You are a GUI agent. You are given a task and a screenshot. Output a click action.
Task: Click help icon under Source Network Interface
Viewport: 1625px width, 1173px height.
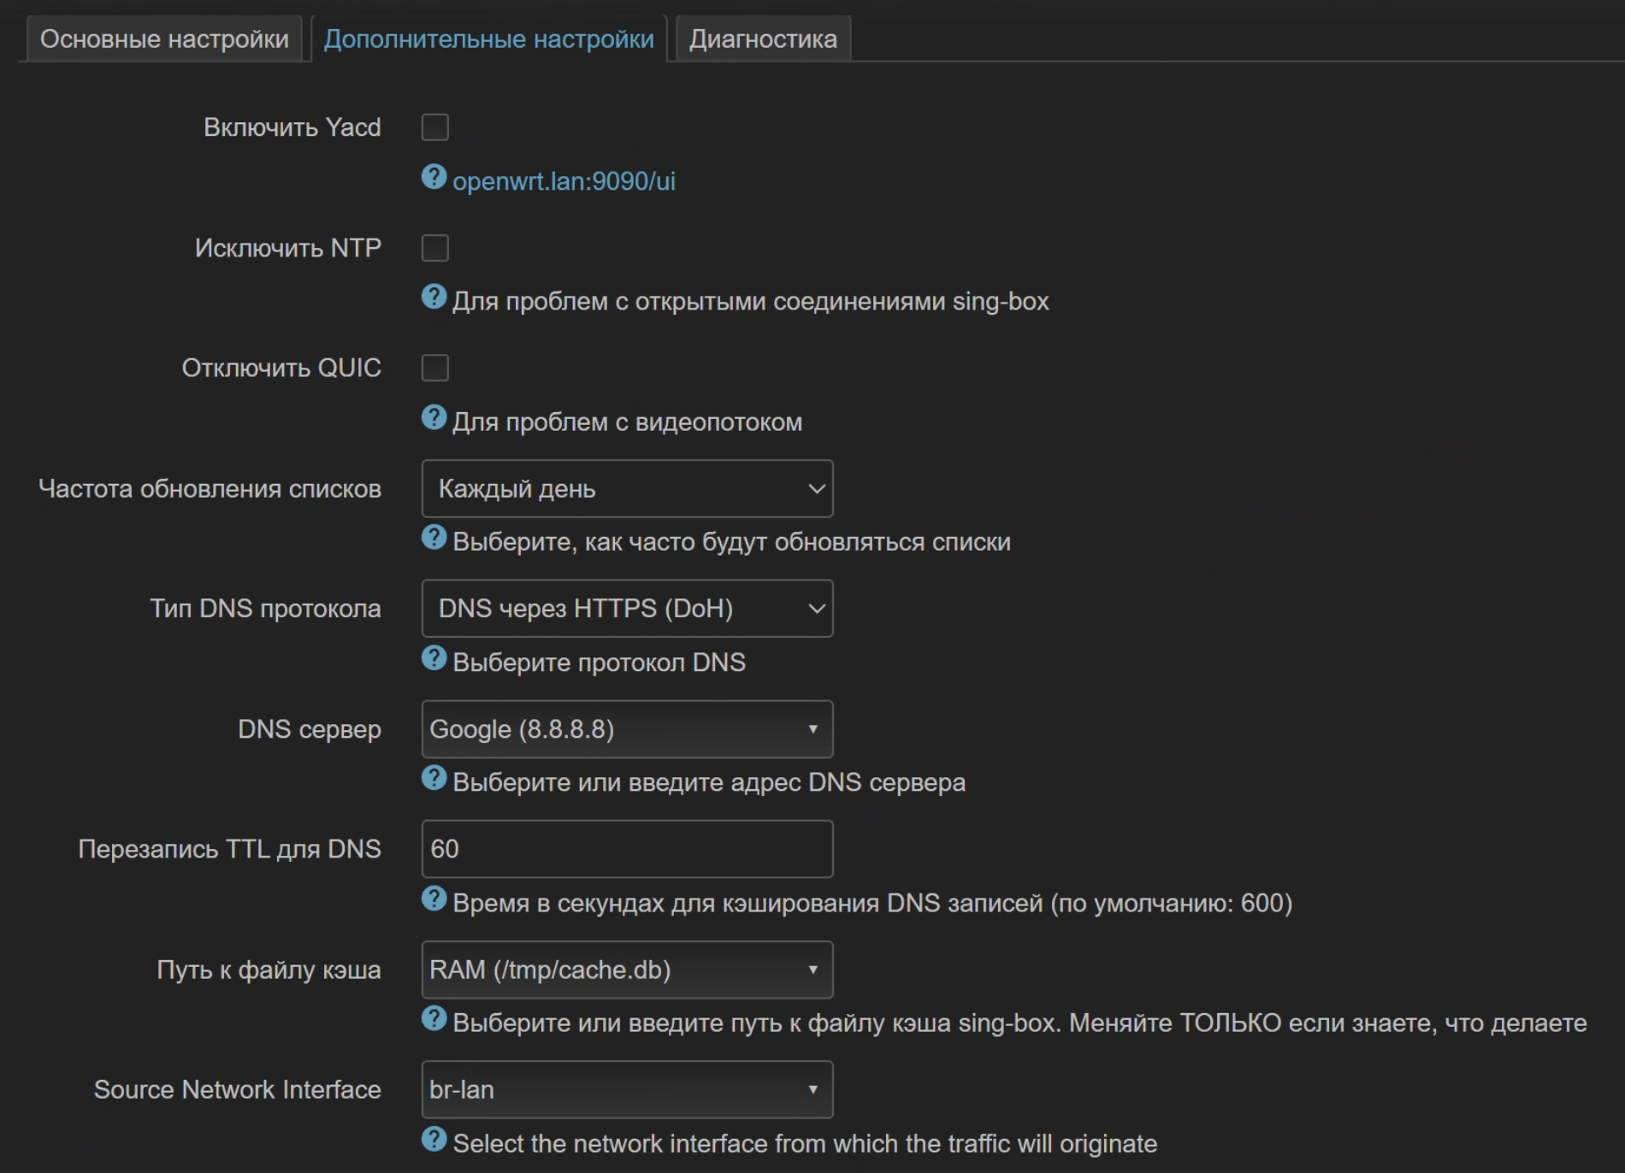434,1140
